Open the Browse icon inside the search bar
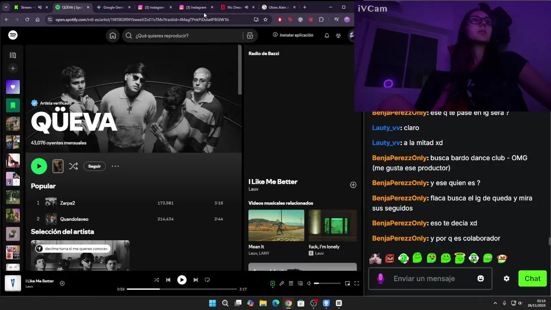 point(250,36)
